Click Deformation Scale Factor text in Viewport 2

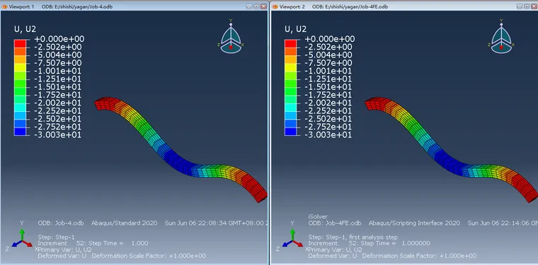[x=419, y=256]
